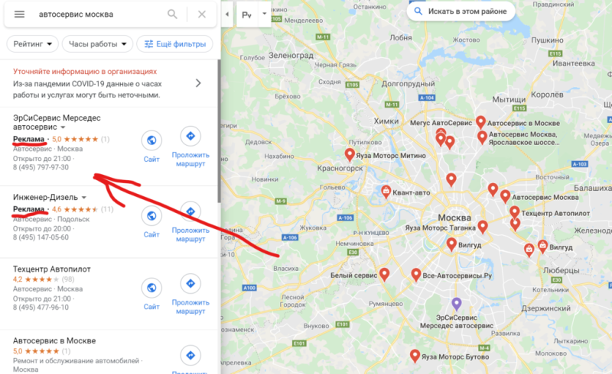Click directions icon for ЭрСиСервис Мерседес
The image size is (612, 374).
click(190, 136)
